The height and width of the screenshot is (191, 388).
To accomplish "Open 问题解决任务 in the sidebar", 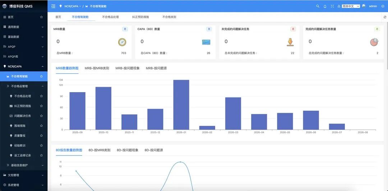I will coord(24,116).
